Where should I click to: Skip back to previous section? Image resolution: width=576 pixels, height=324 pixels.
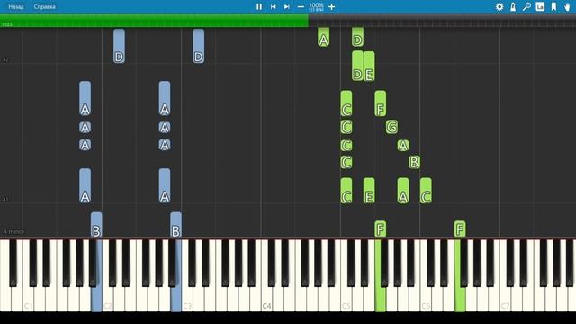point(273,6)
